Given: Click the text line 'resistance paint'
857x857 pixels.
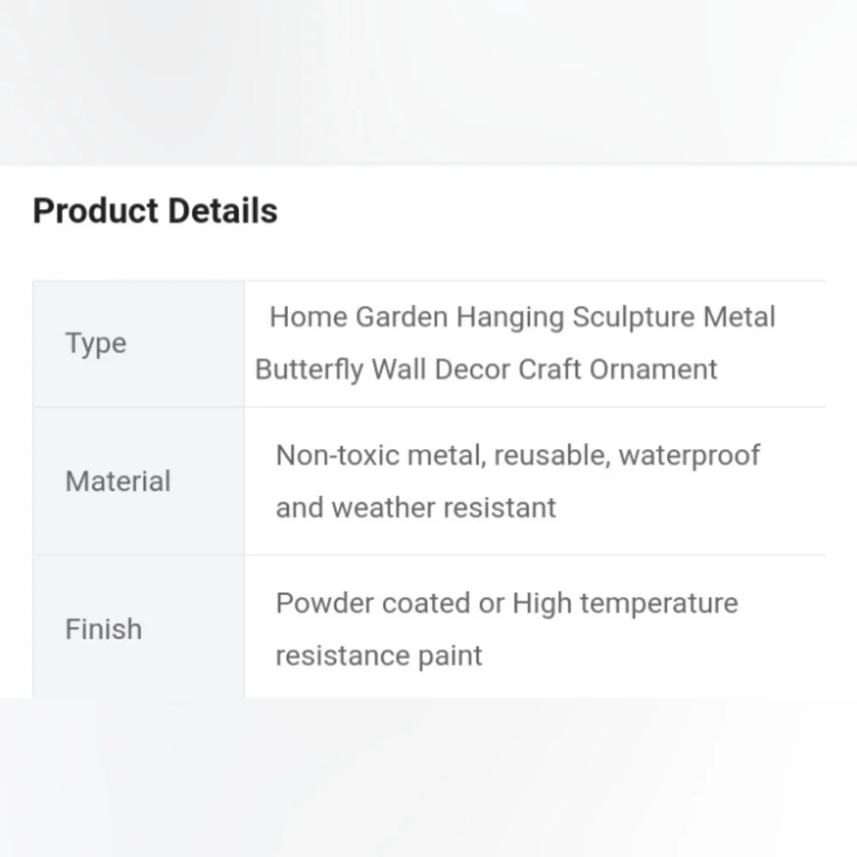Looking at the screenshot, I should pyautogui.click(x=379, y=656).
